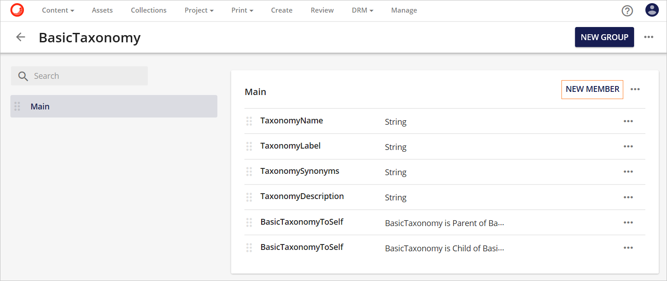Click the Oracle logo in the header
This screenshot has width=667, height=281.
(x=17, y=9)
